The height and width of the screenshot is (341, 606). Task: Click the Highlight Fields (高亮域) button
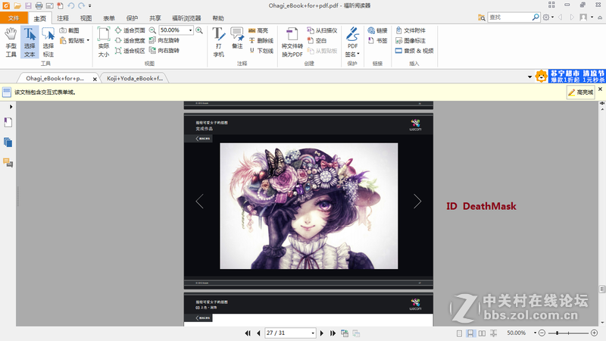coord(580,92)
